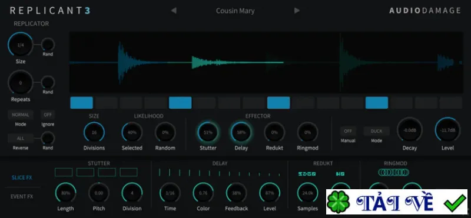
Task: Click the LIKELIHOOD heading label
Action: tap(149, 116)
